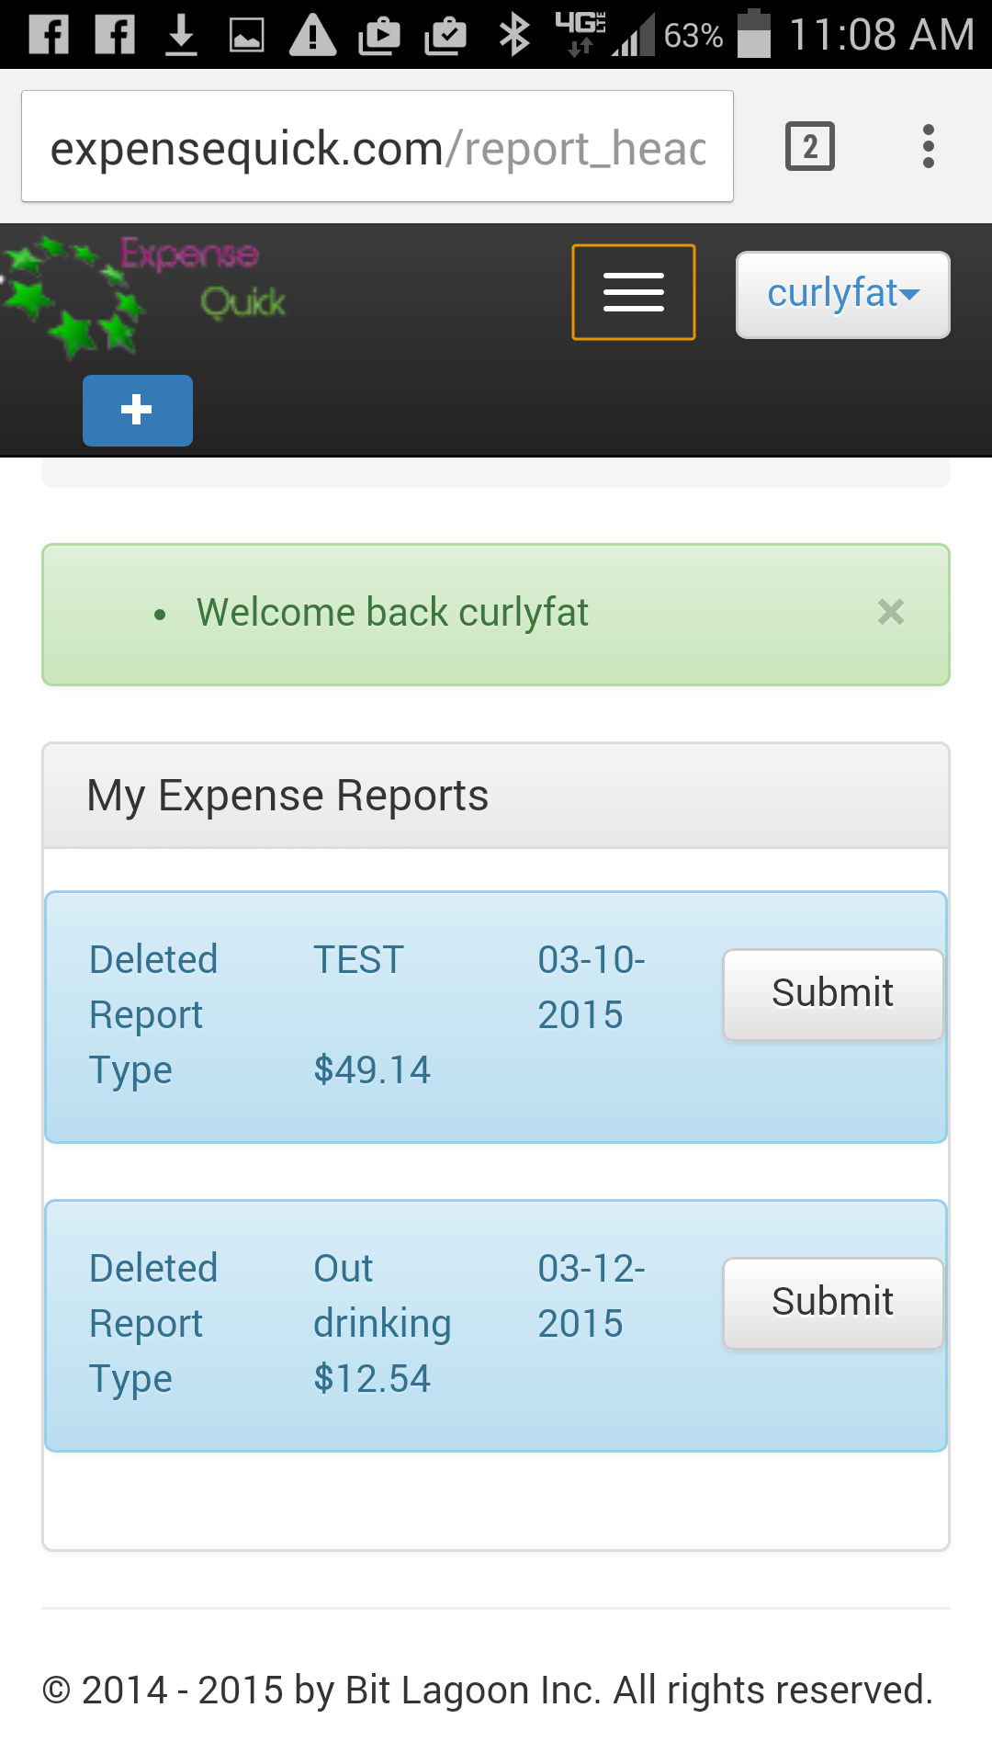Open the browser tab switcher showing 2
This screenshot has height=1764, width=992.
(x=809, y=146)
